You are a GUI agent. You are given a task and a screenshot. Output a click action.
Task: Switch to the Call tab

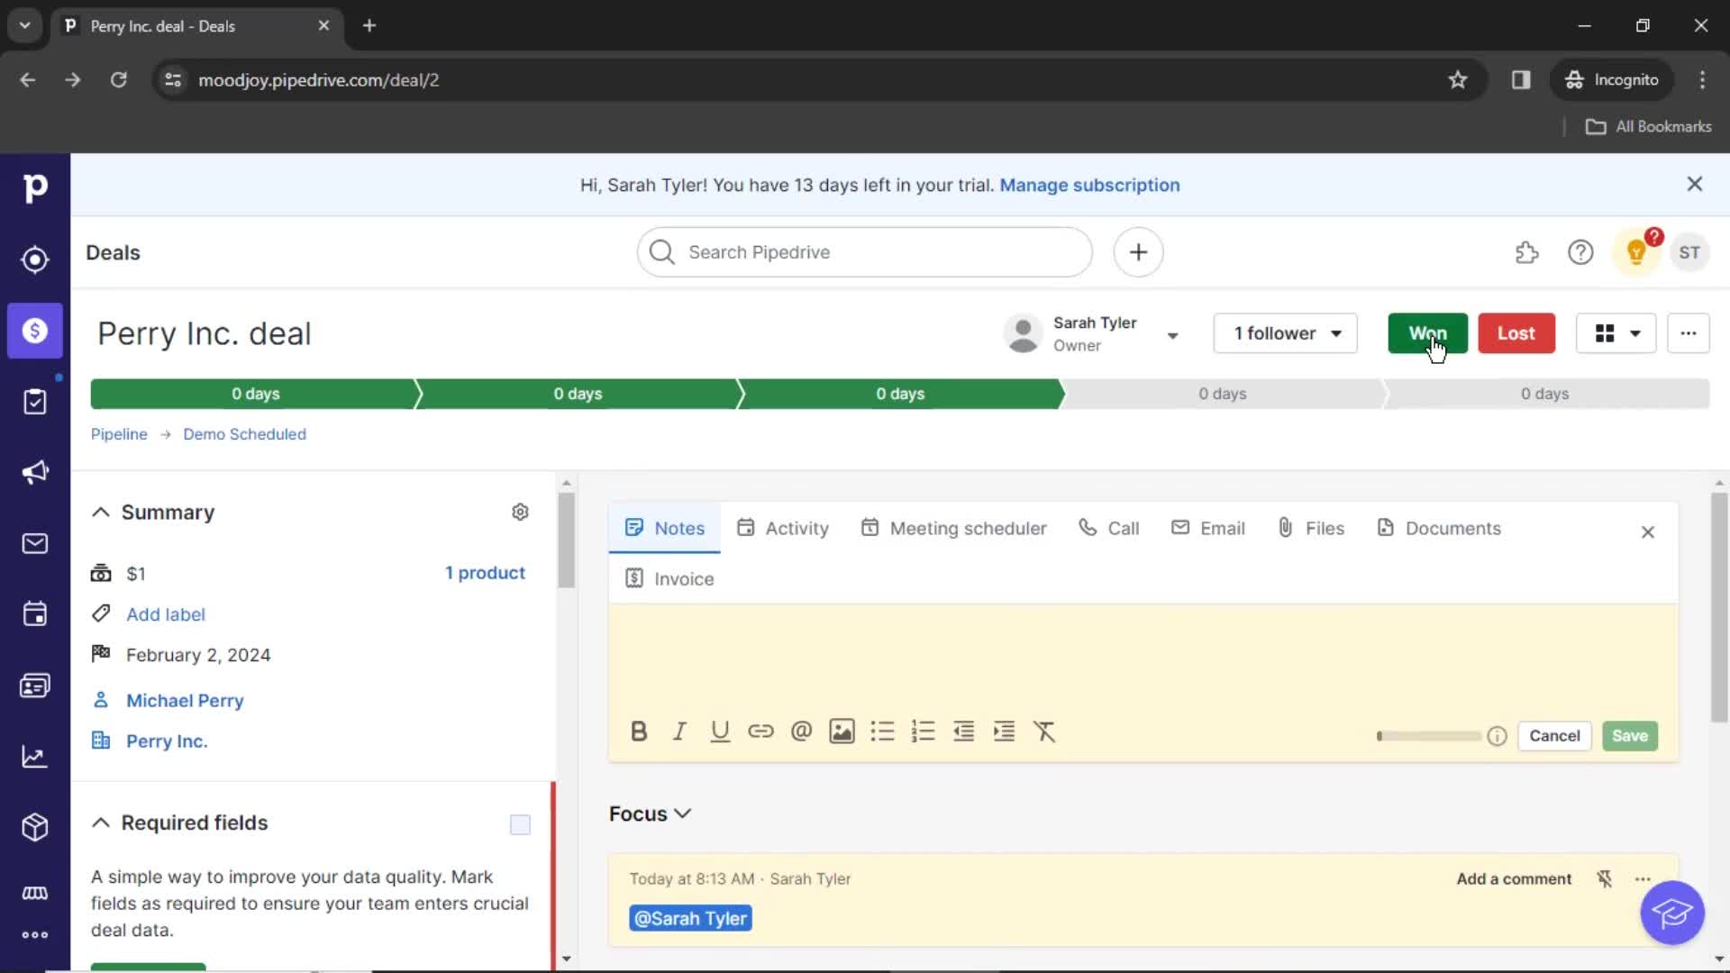[x=1109, y=528]
